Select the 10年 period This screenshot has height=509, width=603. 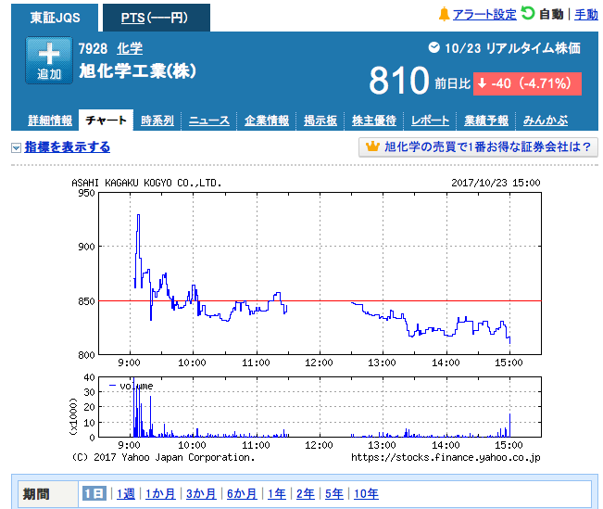click(x=366, y=493)
